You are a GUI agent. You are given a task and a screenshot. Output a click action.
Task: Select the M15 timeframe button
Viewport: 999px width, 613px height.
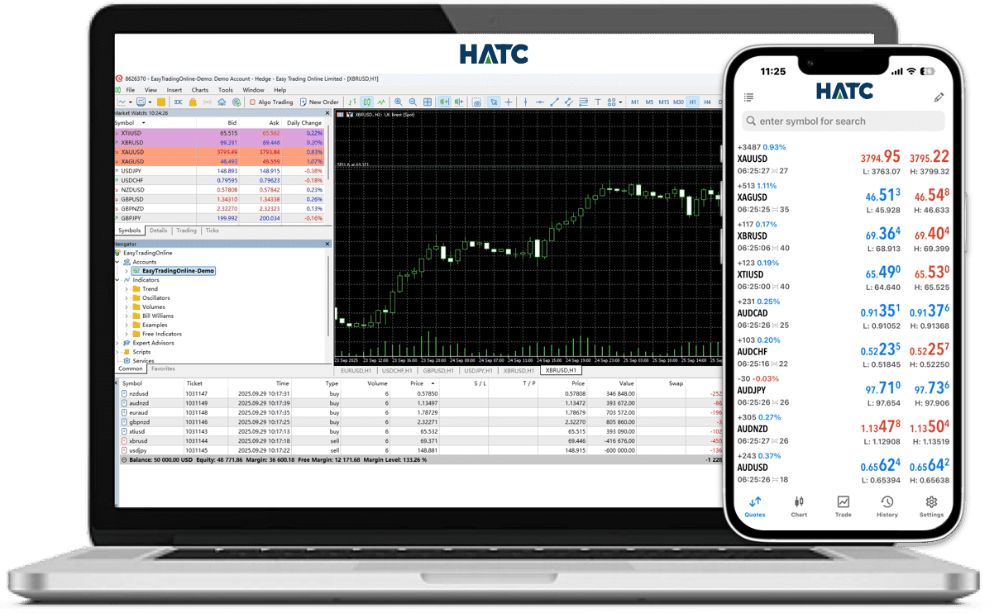click(x=664, y=102)
